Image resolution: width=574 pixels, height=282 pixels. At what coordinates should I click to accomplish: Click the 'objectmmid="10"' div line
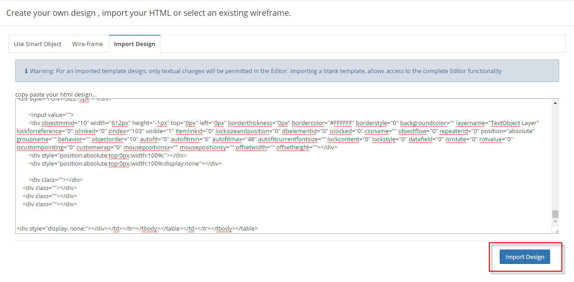coord(284,123)
